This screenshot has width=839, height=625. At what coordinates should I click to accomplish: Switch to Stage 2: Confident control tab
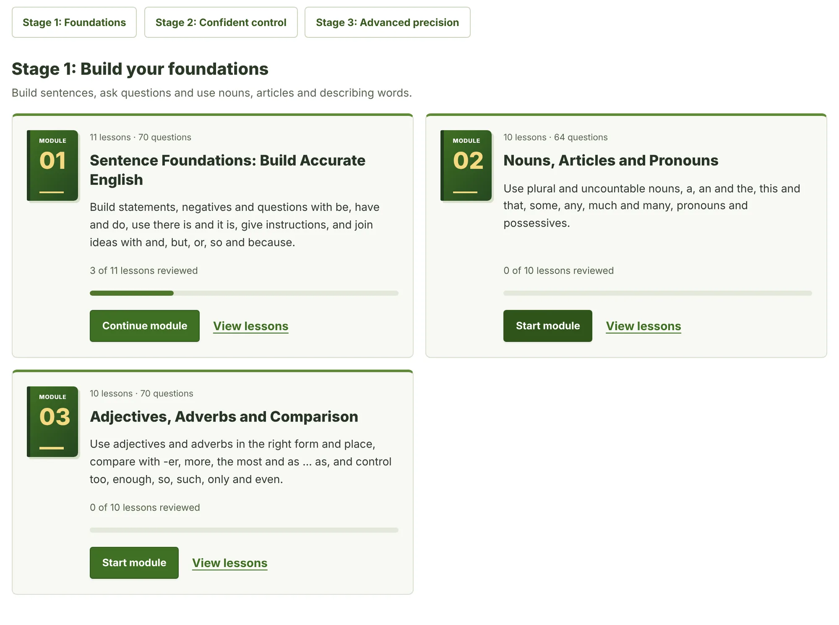[221, 22]
